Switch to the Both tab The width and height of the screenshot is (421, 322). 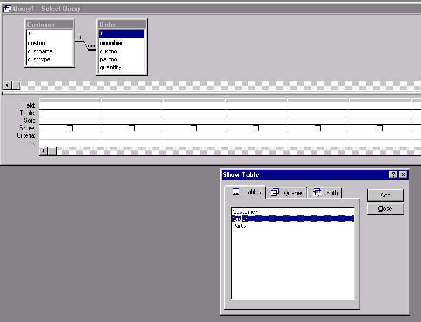click(326, 192)
